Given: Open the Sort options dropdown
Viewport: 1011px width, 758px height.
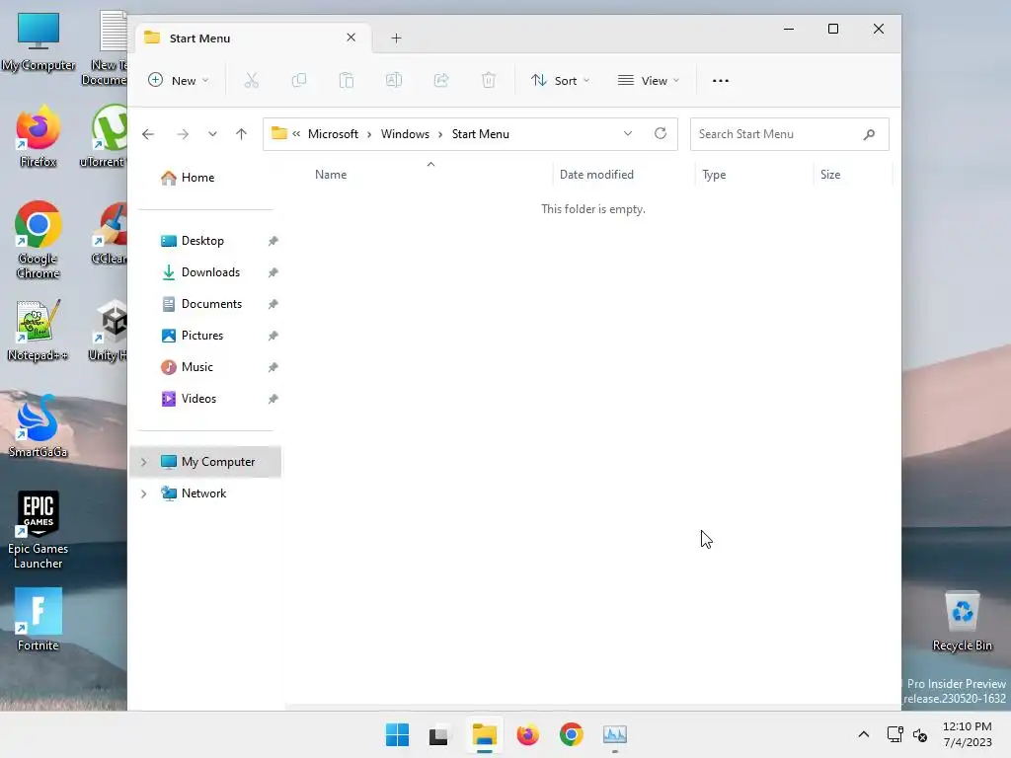Looking at the screenshot, I should [x=561, y=81].
